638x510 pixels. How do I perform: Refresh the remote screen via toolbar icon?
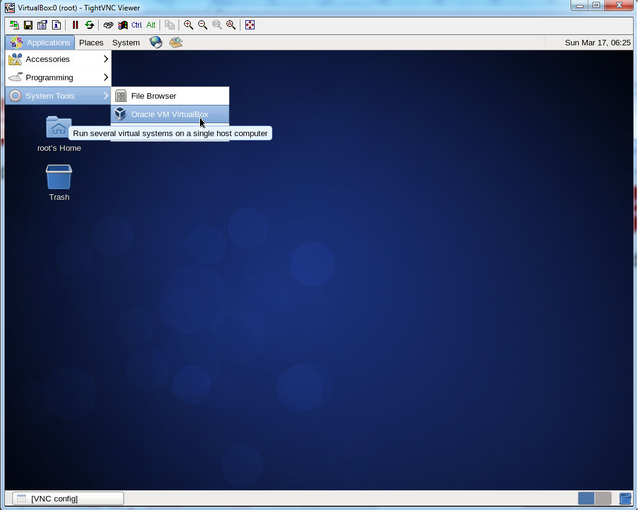(x=90, y=25)
